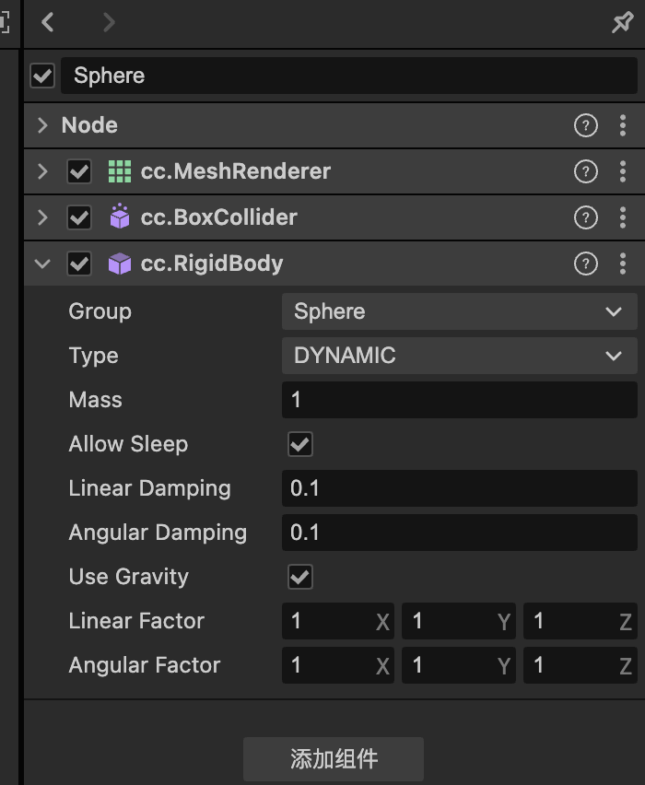Open the Type dropdown showing DYNAMIC

[459, 356]
